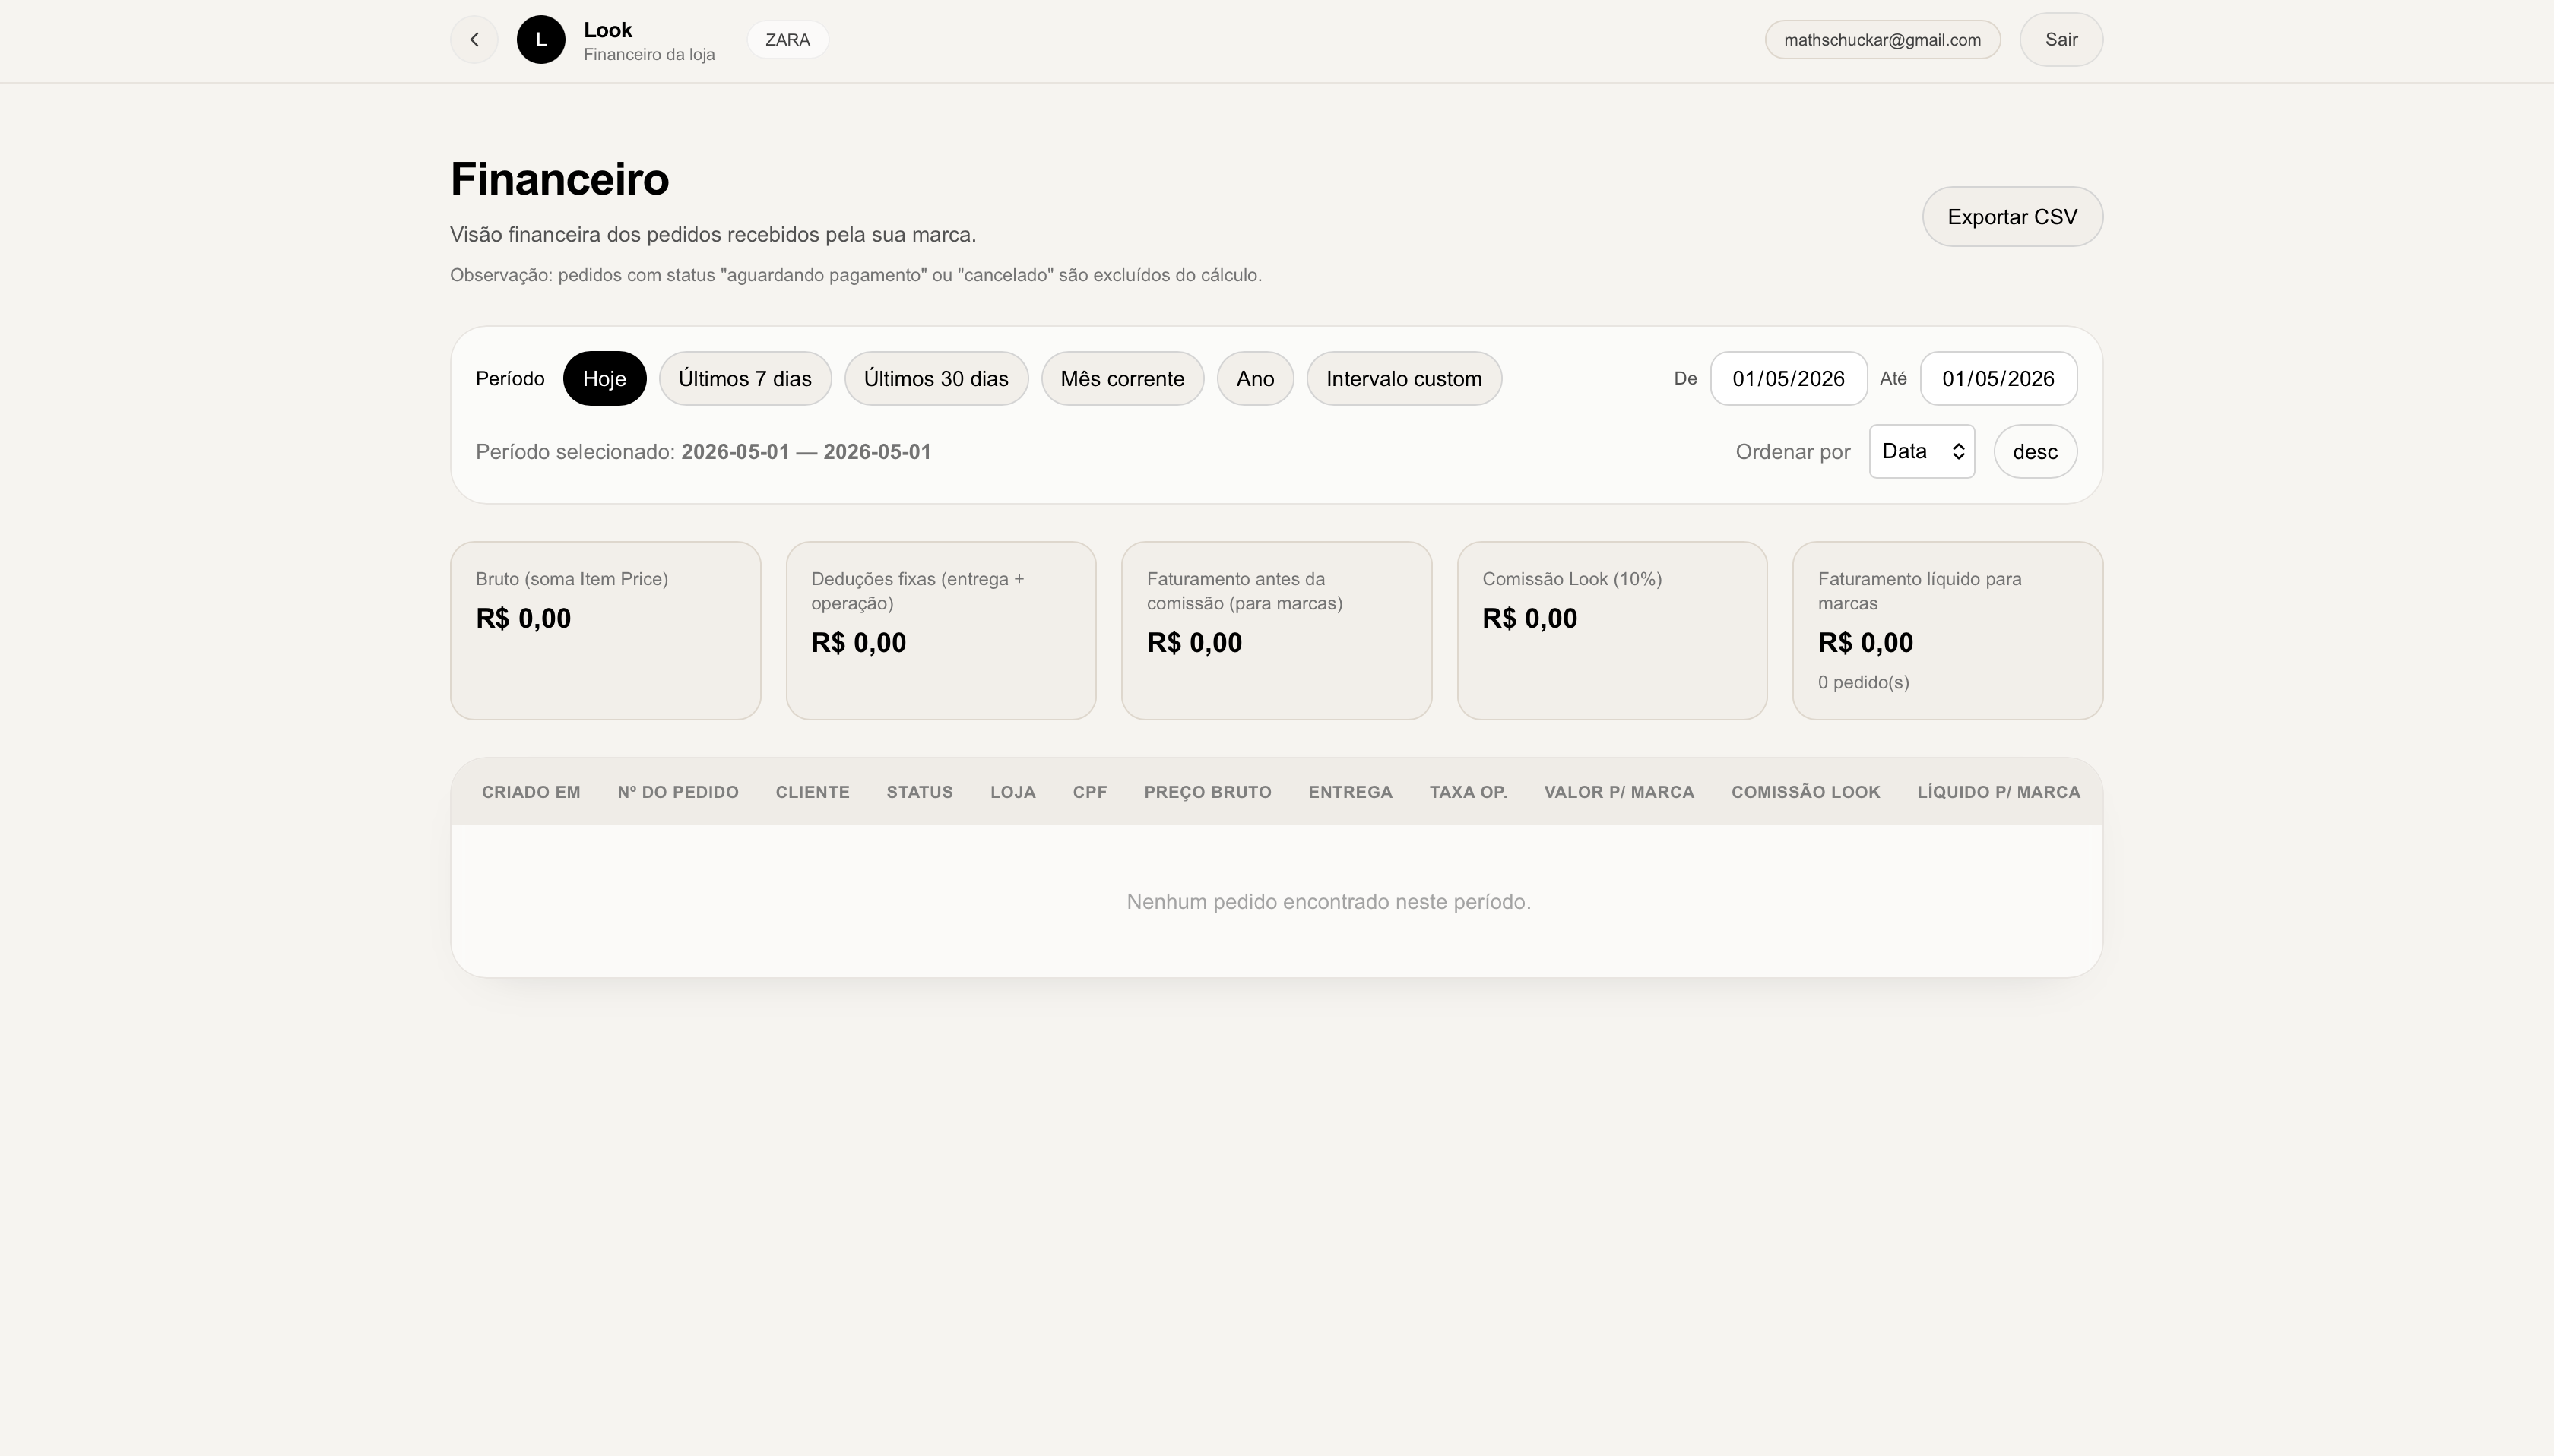
Task: Click the Nº DO PEDIDO column header
Action: (678, 792)
